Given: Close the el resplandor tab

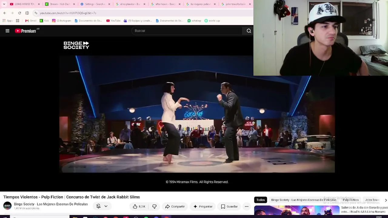Looking at the screenshot, I should click(x=144, y=4).
